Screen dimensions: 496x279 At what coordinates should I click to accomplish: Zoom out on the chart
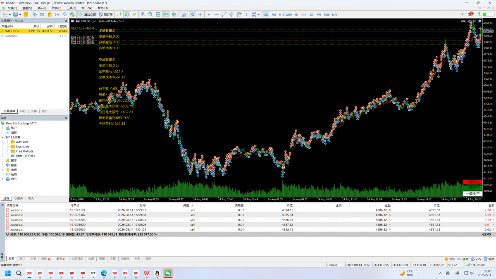pyautogui.click(x=150, y=14)
